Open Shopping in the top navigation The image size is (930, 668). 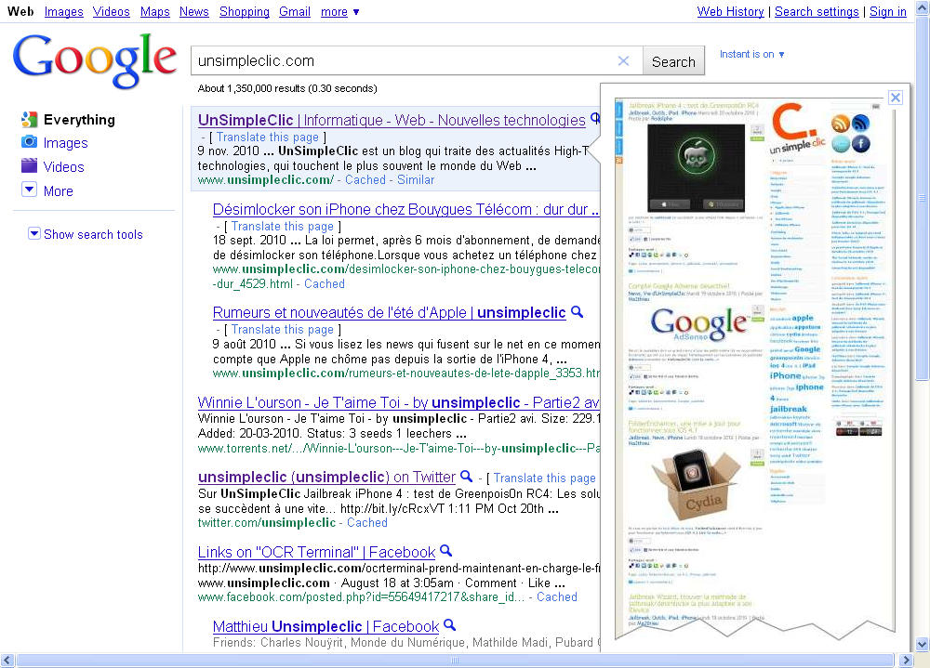click(245, 12)
